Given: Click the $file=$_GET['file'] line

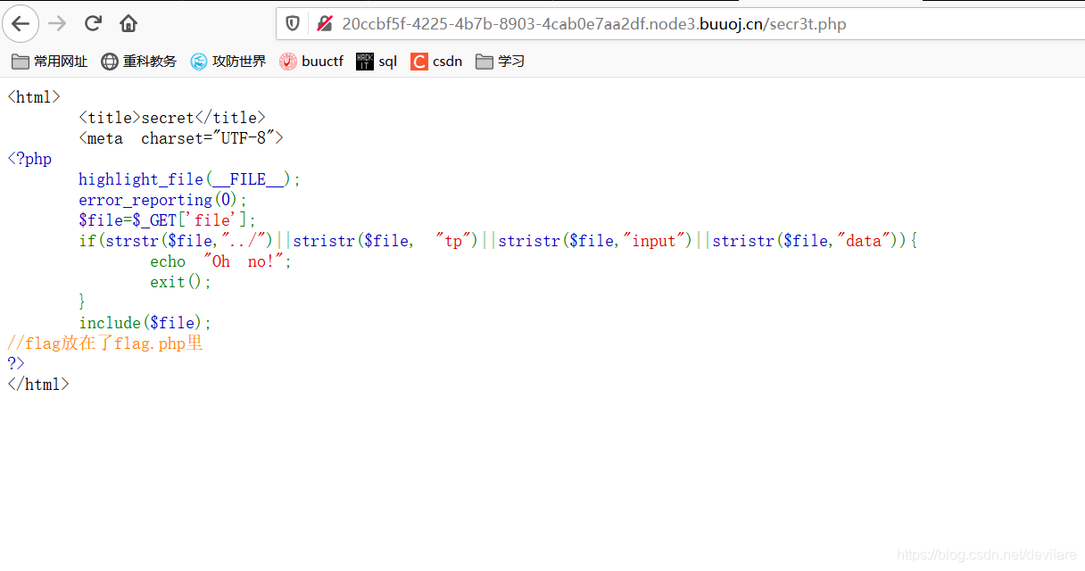Looking at the screenshot, I should click(167, 220).
